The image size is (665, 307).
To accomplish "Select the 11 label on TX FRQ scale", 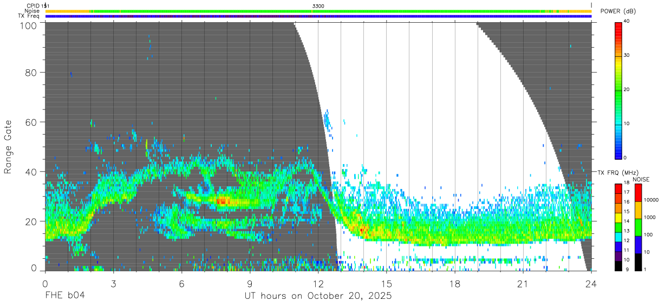I will tap(627, 251).
